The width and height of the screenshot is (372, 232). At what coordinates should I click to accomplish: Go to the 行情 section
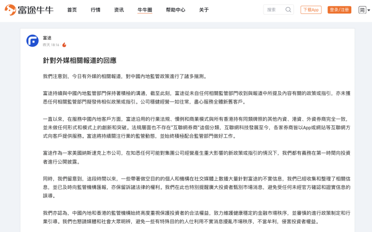tap(96, 10)
